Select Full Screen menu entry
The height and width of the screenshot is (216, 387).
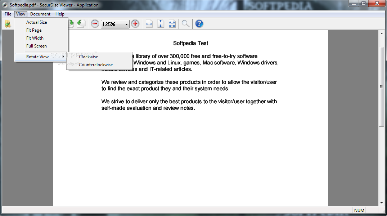36,46
